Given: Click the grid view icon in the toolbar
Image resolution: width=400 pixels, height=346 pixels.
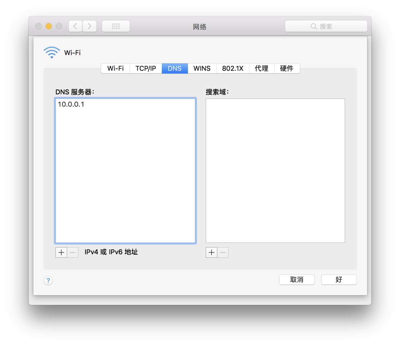Looking at the screenshot, I should [x=116, y=26].
